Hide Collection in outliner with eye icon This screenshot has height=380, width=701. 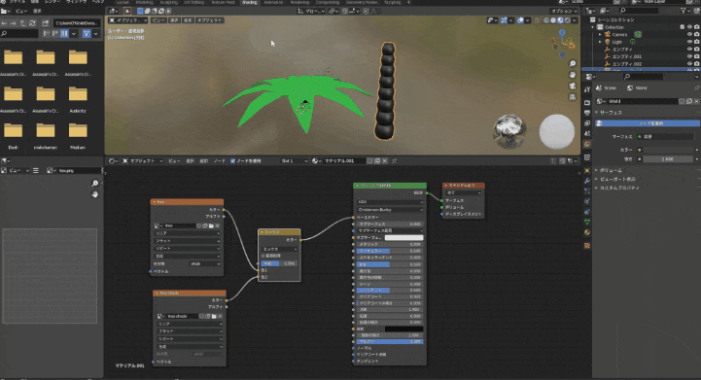[689, 27]
